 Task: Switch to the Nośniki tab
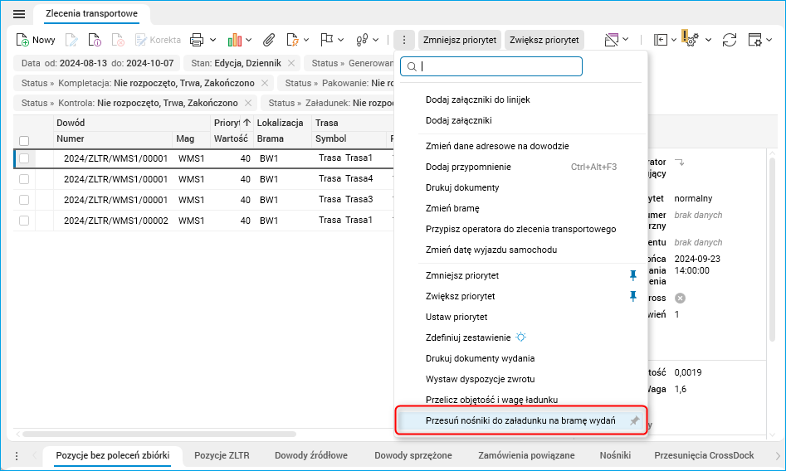pos(615,455)
